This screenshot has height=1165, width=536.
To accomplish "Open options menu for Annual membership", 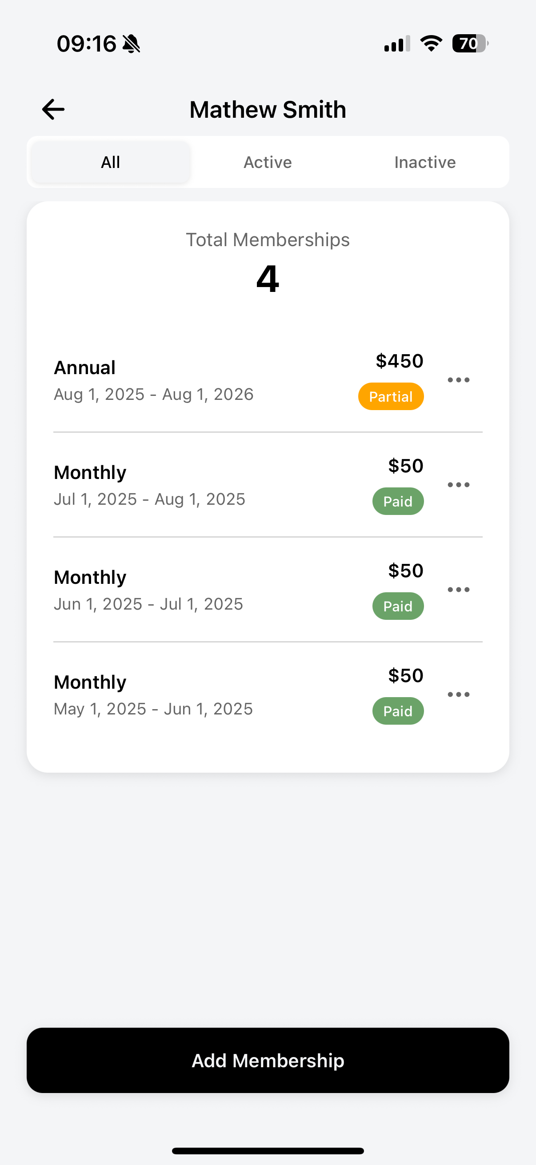I will (458, 380).
